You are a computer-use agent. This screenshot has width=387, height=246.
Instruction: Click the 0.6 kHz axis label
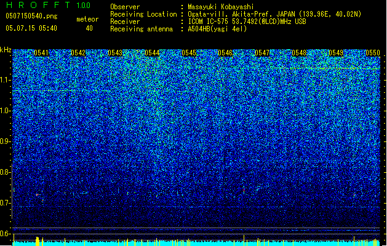point(6,234)
